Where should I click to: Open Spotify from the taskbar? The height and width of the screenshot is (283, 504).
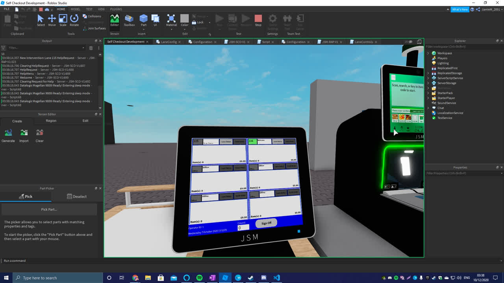(199, 278)
